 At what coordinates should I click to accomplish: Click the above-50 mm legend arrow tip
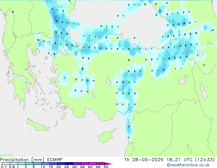[x=108, y=164]
